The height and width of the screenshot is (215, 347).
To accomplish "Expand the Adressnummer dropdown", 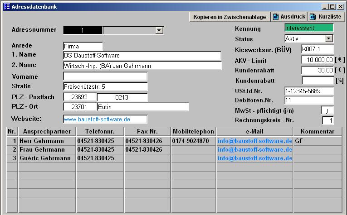I will coord(159,30).
